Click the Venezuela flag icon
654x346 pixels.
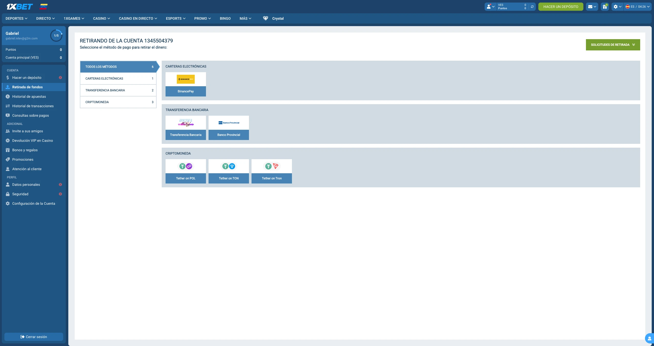(43, 7)
